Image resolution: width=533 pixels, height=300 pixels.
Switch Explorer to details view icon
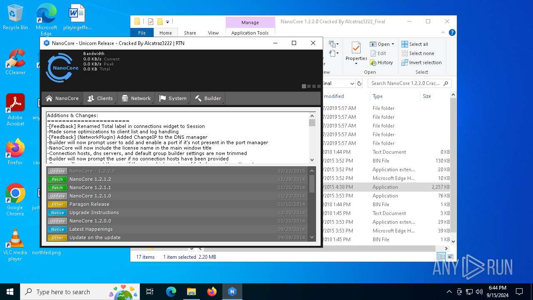(x=441, y=257)
